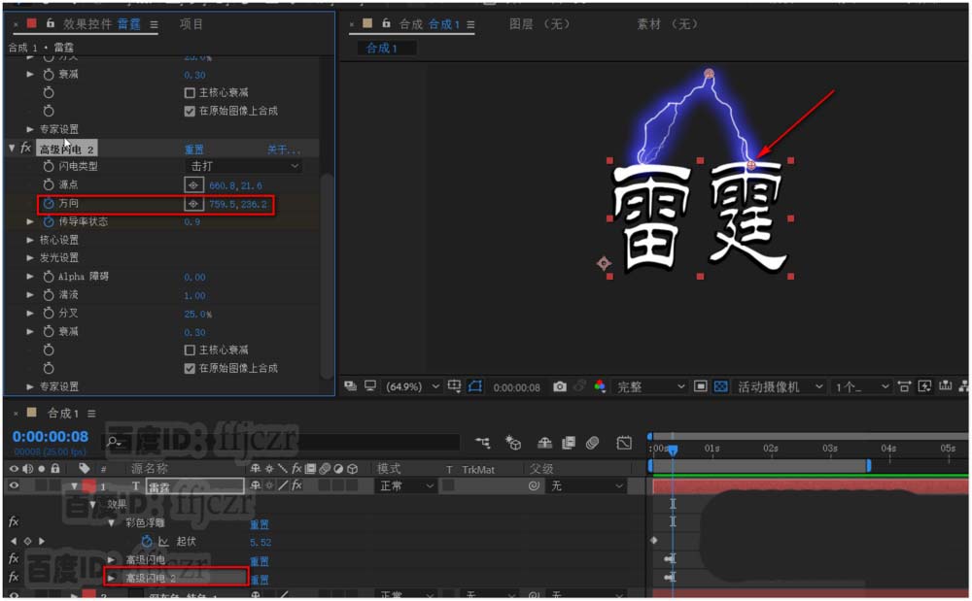
Task: Toggle the 高级闪电 2 fx switch in effect controls
Action: (25, 148)
